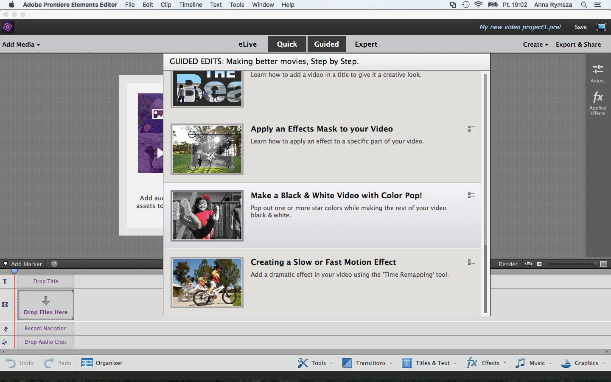Expand the Titles & Text panel arrow
The width and height of the screenshot is (611, 382).
point(455,363)
